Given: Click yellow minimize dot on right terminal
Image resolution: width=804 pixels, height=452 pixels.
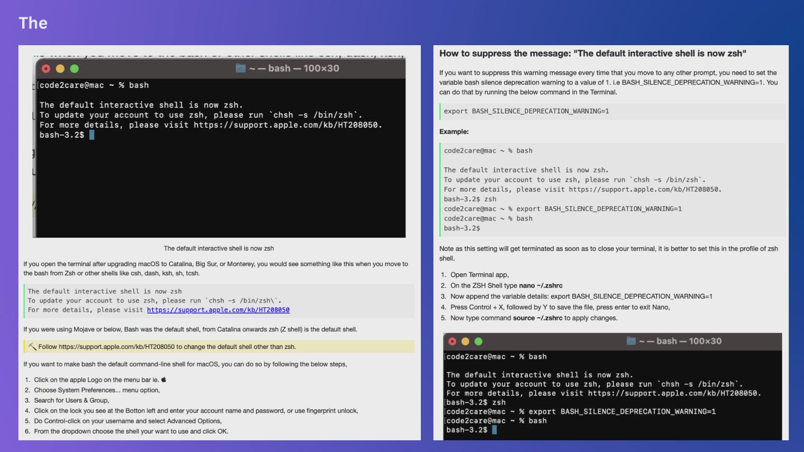Looking at the screenshot, I should (465, 342).
